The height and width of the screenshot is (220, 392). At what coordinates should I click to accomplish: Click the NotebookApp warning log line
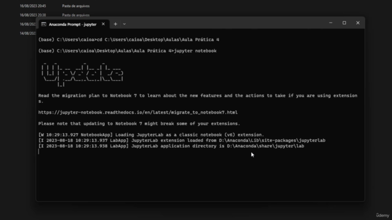(151, 135)
